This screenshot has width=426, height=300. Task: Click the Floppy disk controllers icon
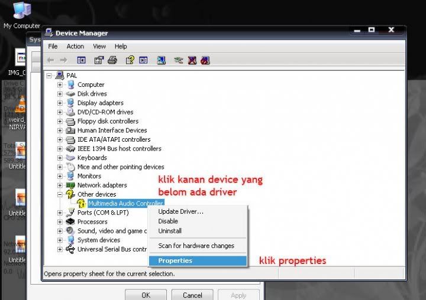[70, 121]
